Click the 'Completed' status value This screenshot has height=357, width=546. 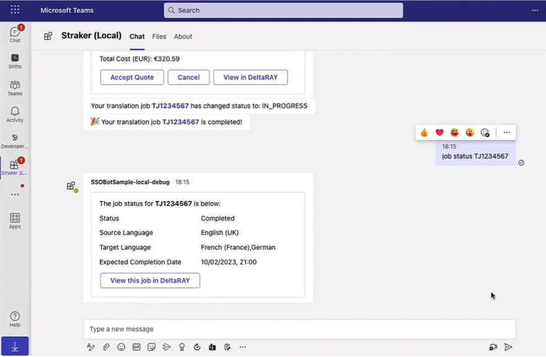point(218,219)
